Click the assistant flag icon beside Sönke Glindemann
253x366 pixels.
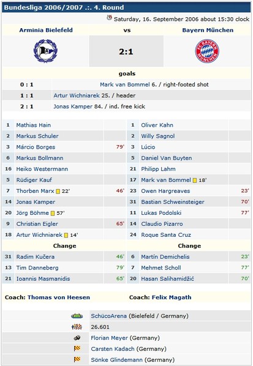coord(77,359)
